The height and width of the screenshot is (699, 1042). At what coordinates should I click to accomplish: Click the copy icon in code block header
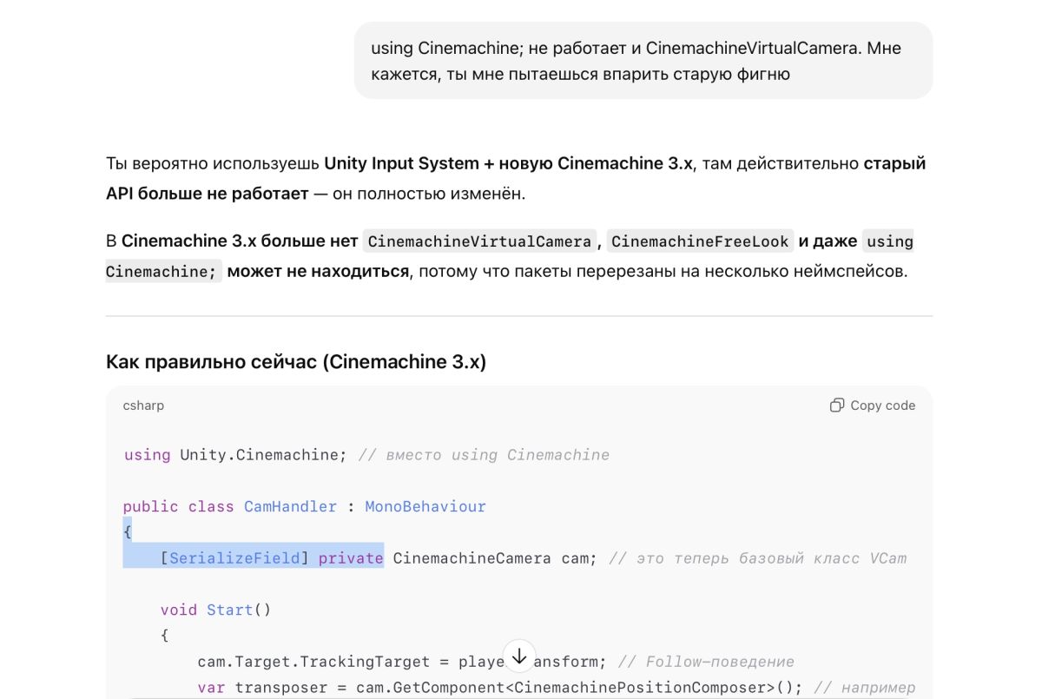[x=837, y=406]
